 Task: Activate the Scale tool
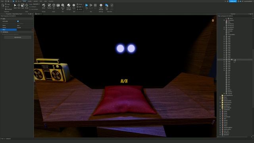(x=23, y=5)
